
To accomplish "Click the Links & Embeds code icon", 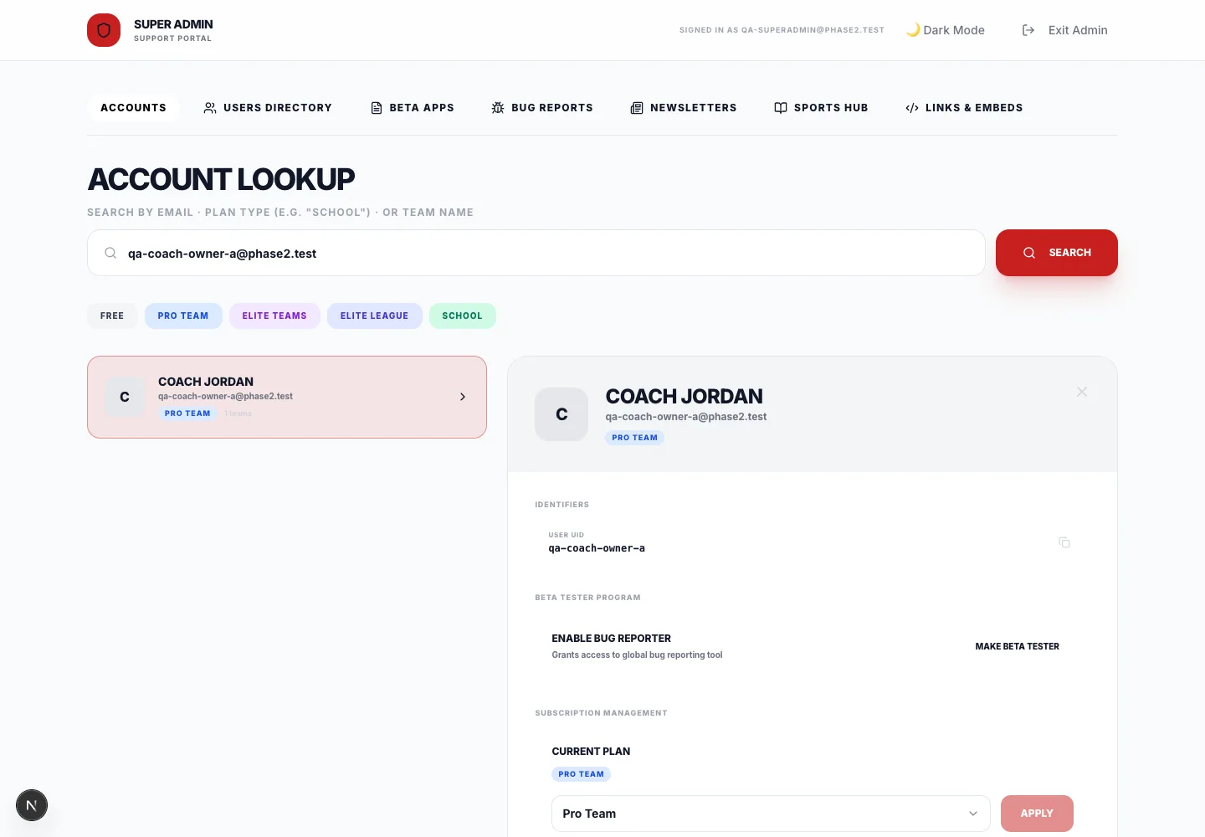I will [912, 108].
